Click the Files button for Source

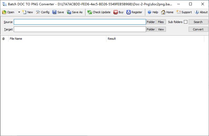point(161,22)
